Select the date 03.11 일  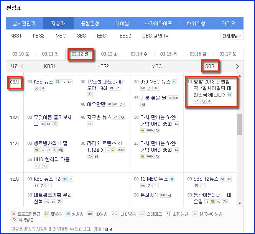point(50,54)
